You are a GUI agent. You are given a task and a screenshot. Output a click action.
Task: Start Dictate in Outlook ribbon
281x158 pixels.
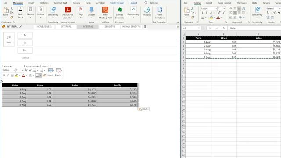[91, 13]
